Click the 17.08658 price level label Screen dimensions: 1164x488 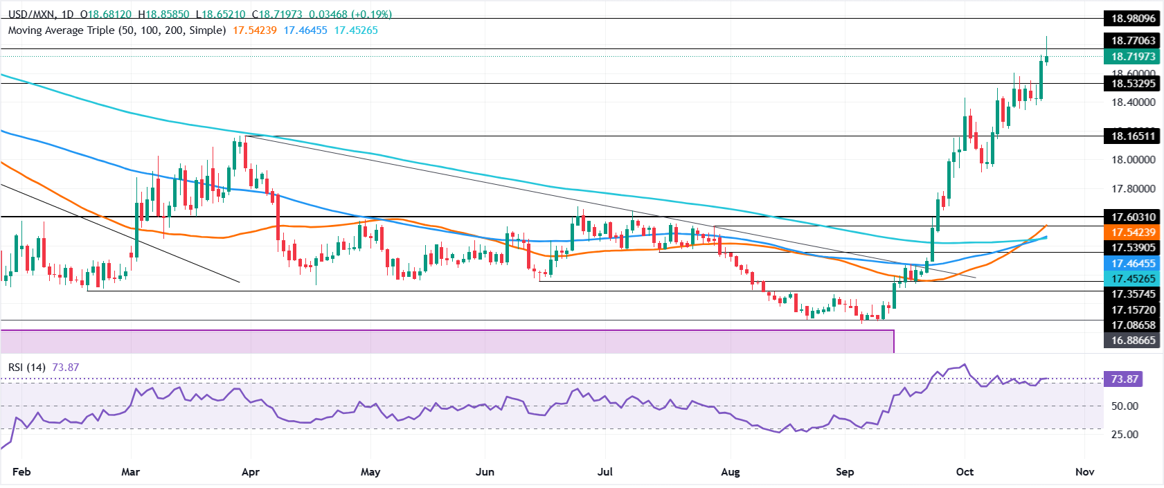(1132, 325)
